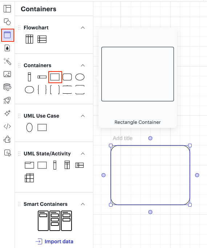Select the Rectangle Container shape

coord(55,77)
